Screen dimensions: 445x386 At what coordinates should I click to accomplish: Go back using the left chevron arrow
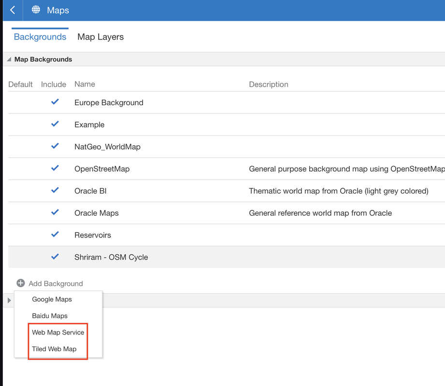[x=13, y=10]
